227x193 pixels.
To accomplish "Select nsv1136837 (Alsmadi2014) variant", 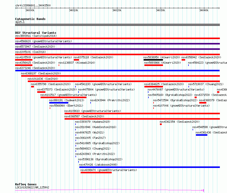I will 77,63.
